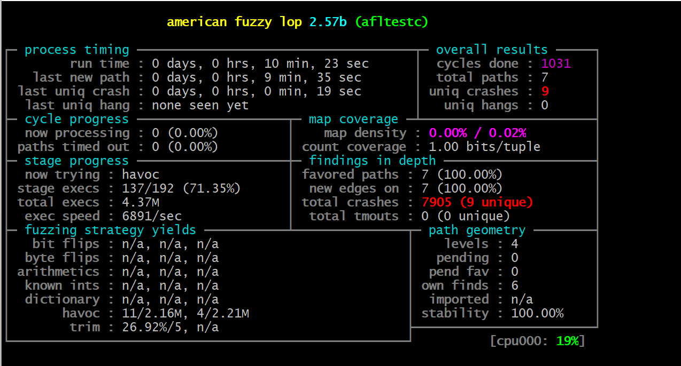Click the "arithmetics" label

tap(59, 272)
